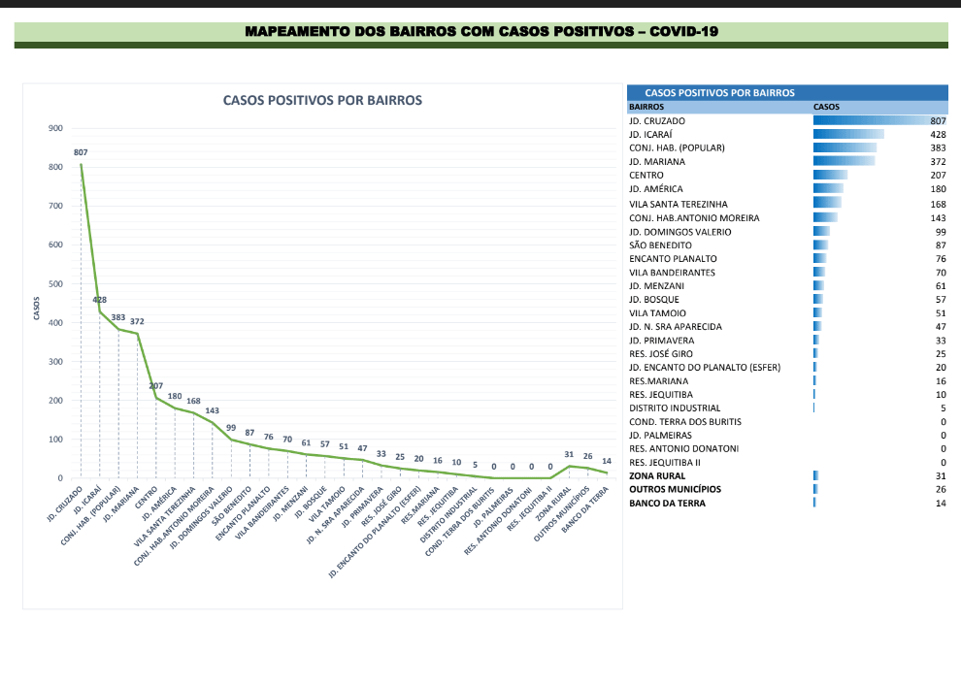Click the MAPEAMENTO DOS BAIRROS title banner
Screen dimensions: 961x685
pyautogui.click(x=480, y=31)
